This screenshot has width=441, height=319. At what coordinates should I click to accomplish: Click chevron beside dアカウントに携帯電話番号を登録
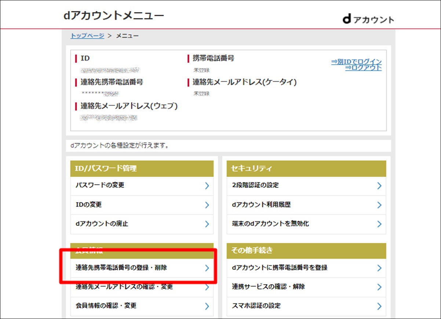(x=379, y=268)
